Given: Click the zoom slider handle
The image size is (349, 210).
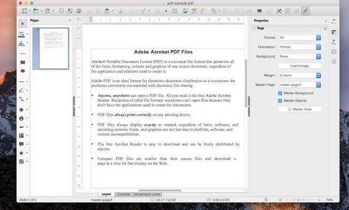Looking at the screenshot, I should pyautogui.click(x=299, y=200).
